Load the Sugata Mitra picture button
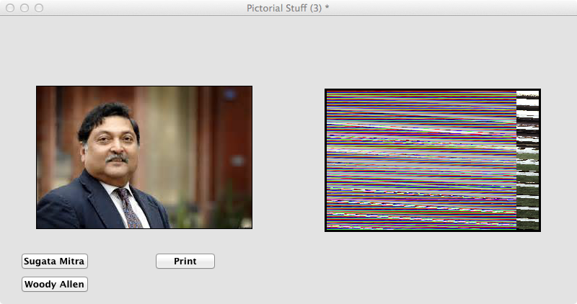577x304 pixels. click(x=55, y=261)
